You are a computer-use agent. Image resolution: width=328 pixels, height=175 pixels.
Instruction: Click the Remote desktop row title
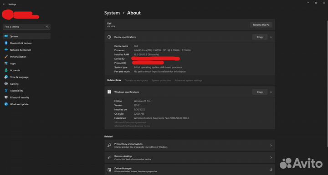click(123, 156)
